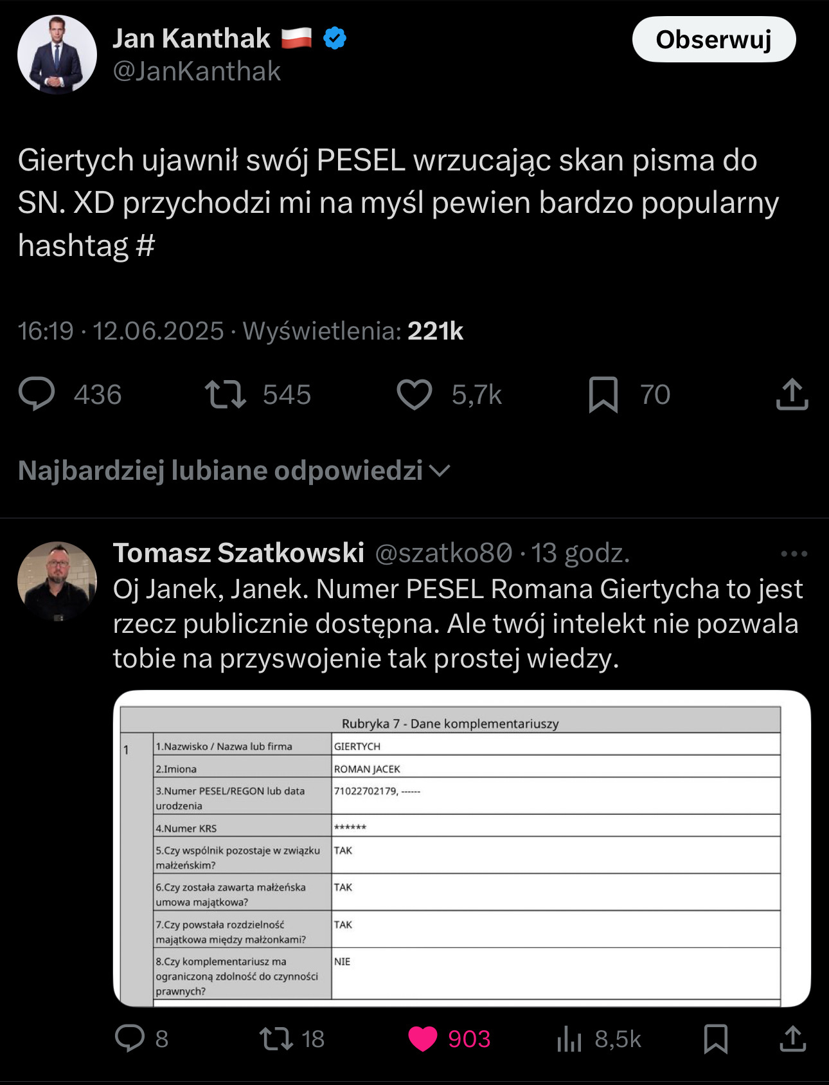Image resolution: width=829 pixels, height=1085 pixels.
Task: View analytics for the reply with 8,5k views
Action: [569, 1038]
